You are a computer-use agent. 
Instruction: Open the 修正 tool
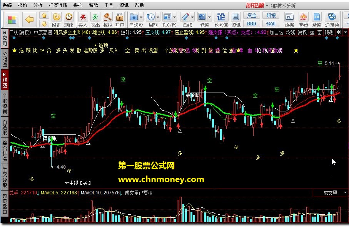pyautogui.click(x=56, y=20)
